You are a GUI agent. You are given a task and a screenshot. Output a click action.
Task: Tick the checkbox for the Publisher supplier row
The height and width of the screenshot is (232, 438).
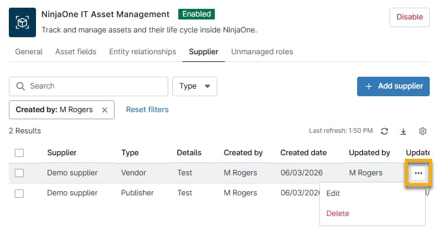(x=19, y=193)
